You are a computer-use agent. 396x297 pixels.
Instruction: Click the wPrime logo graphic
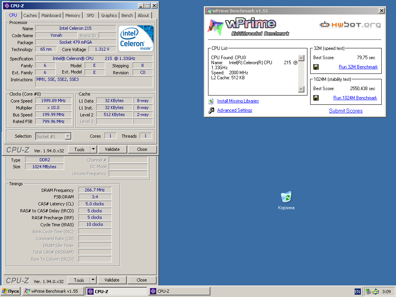[x=248, y=27]
